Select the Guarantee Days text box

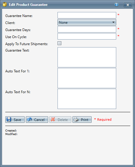click(x=87, y=29)
